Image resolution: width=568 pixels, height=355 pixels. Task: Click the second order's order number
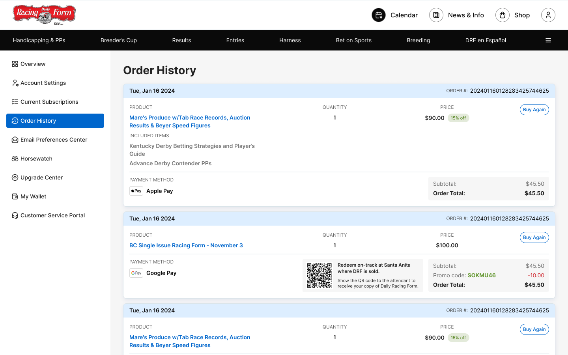click(x=510, y=219)
